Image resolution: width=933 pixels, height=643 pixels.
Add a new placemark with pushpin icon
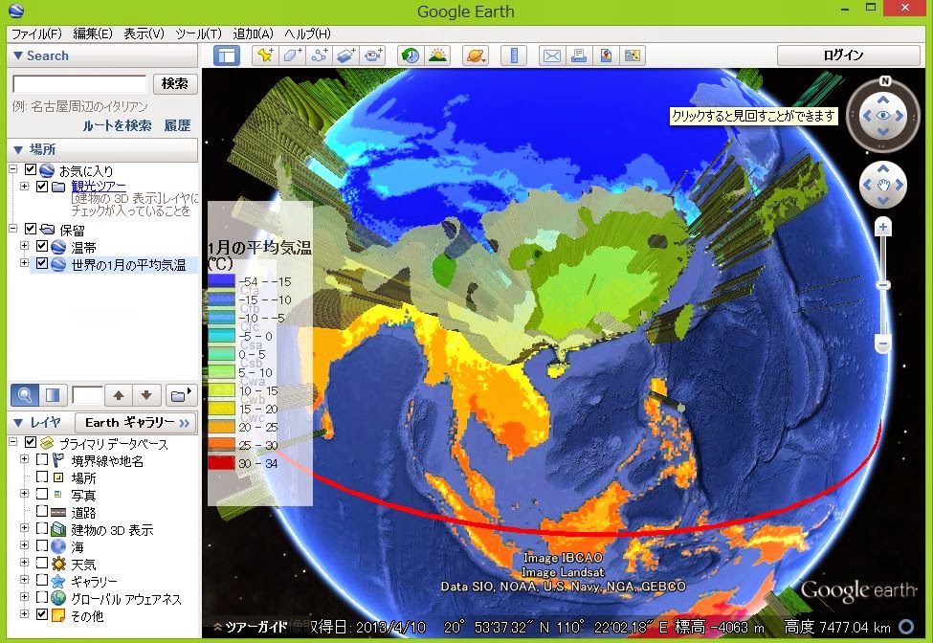265,55
